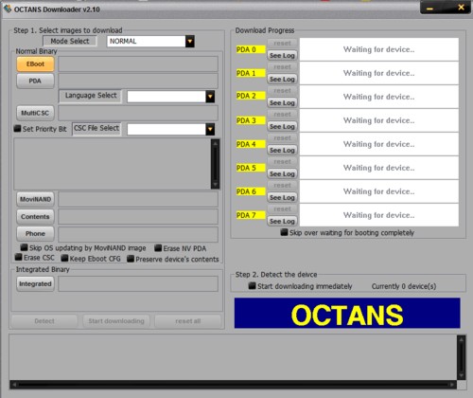Image resolution: width=473 pixels, height=398 pixels.
Task: Click scroll-down arrow of CSC list box
Action: click(x=216, y=185)
